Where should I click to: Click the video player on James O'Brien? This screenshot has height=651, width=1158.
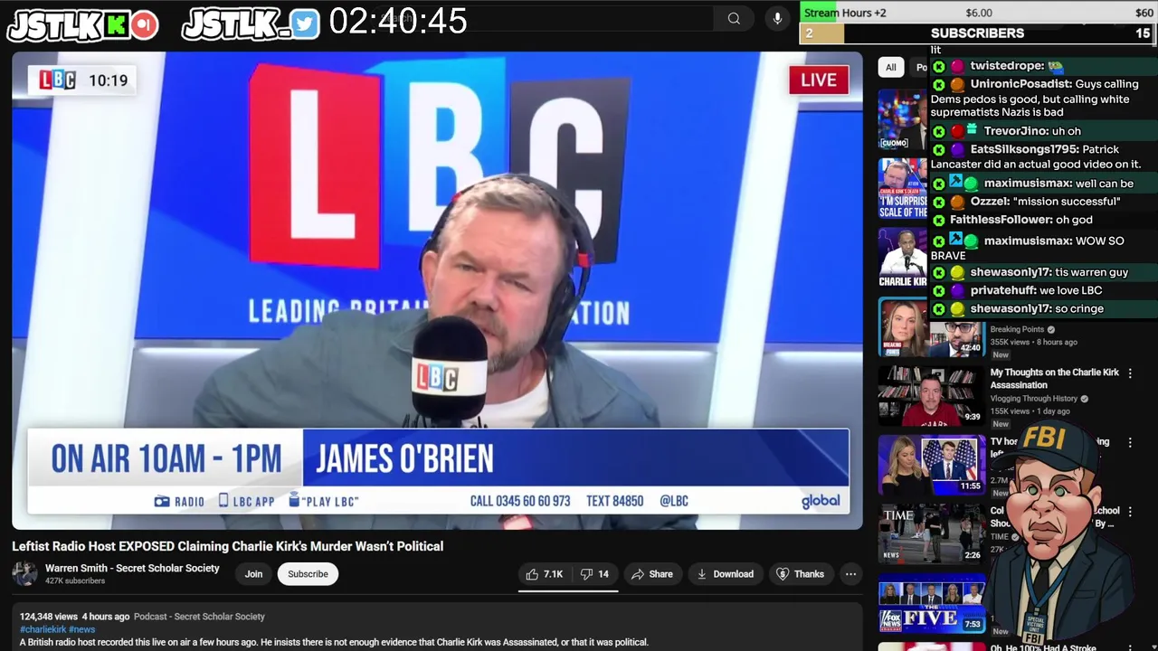[x=437, y=290]
